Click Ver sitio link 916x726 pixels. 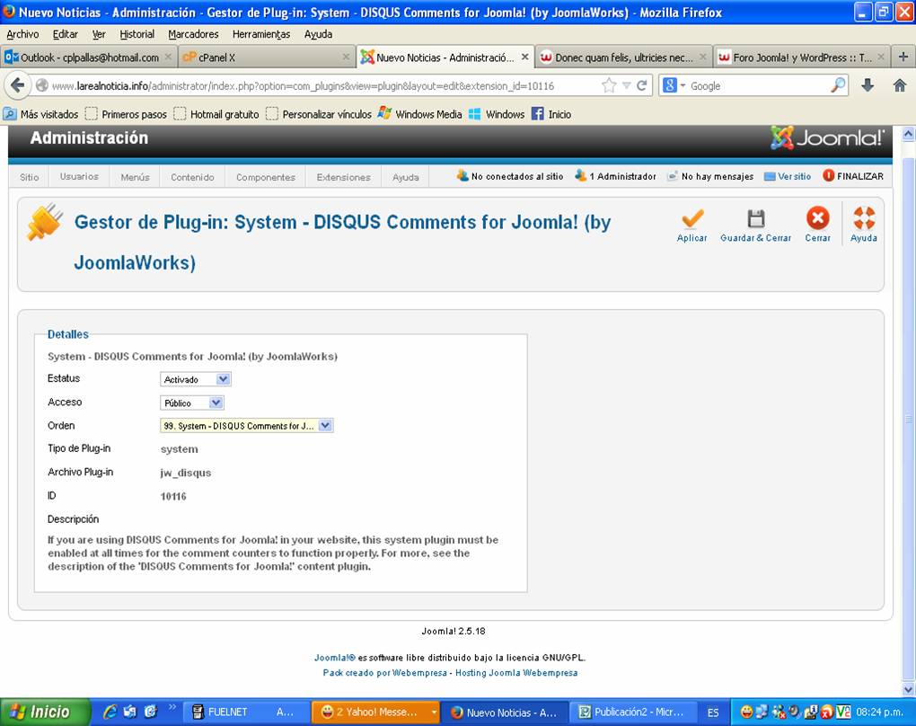[788, 176]
